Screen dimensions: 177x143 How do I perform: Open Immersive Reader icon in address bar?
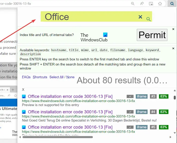(x=151, y=4)
